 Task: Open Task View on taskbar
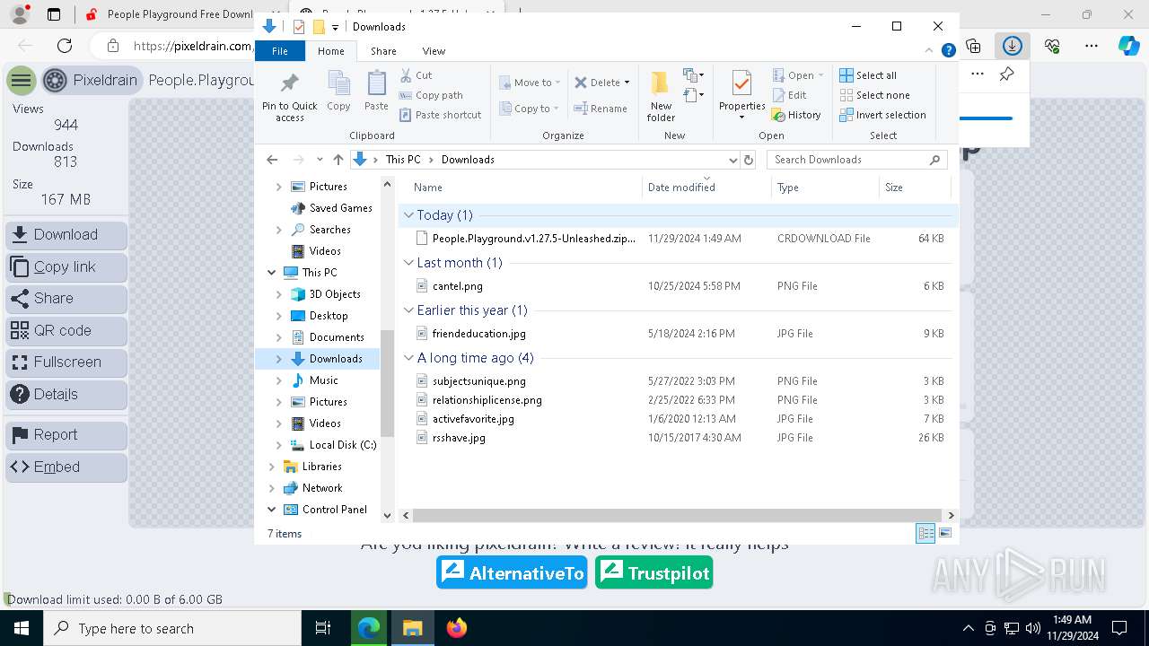323,628
